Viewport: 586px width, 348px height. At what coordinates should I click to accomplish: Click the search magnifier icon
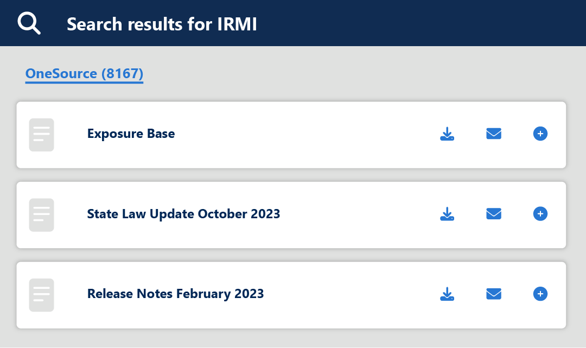pyautogui.click(x=29, y=23)
